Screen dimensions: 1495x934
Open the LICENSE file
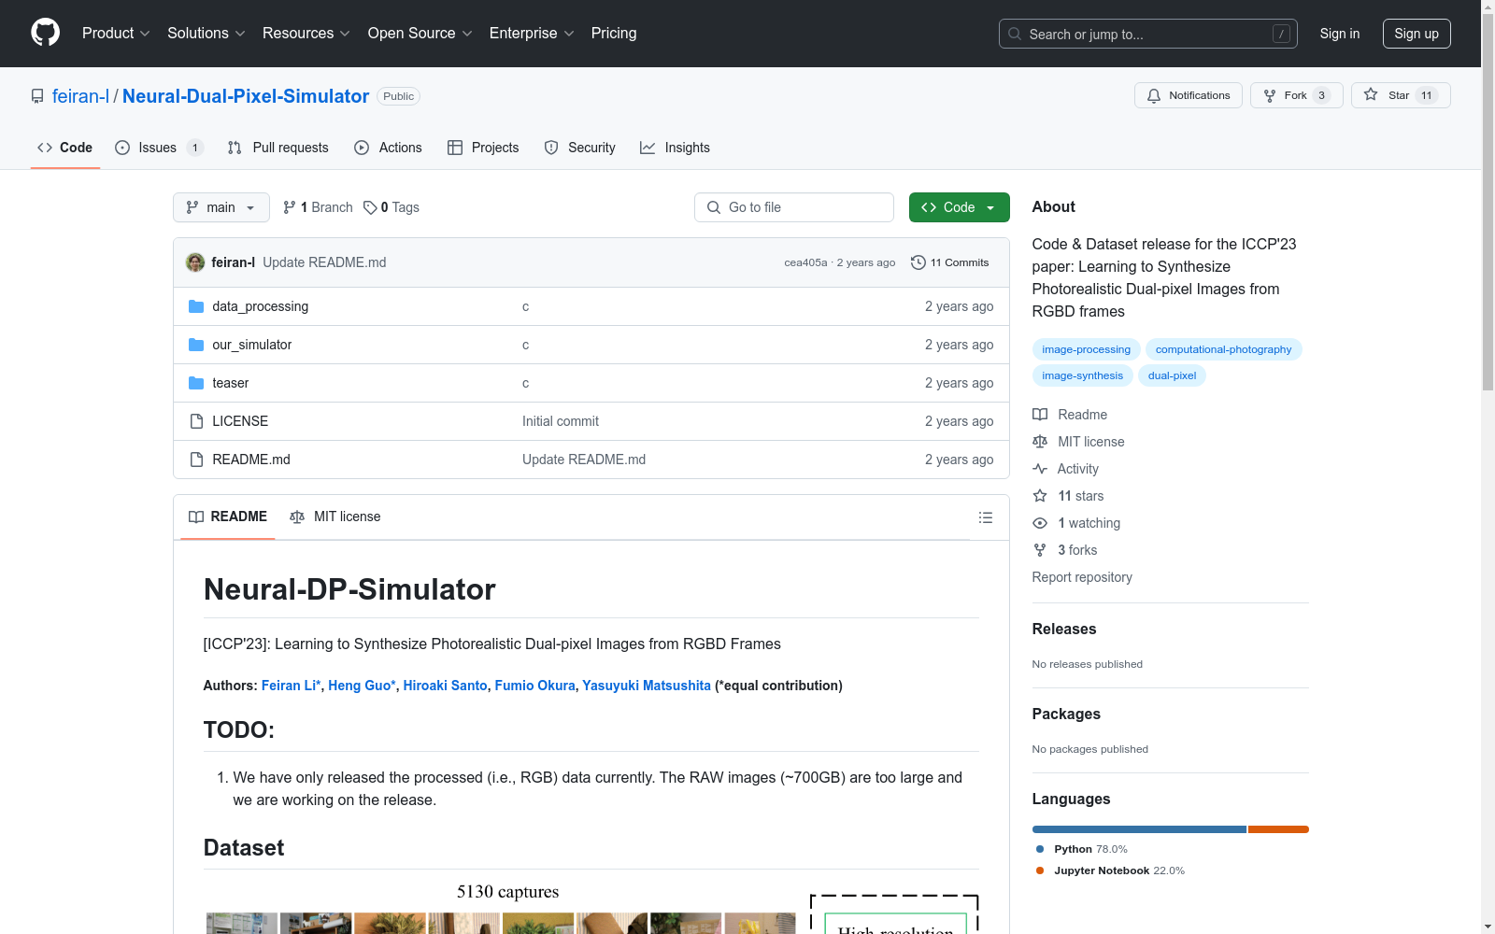[x=240, y=421]
